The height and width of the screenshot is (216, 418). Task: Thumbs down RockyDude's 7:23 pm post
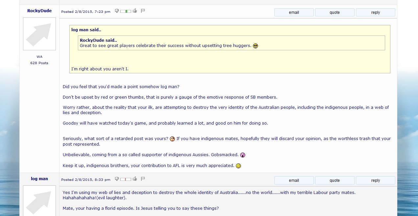(x=117, y=11)
